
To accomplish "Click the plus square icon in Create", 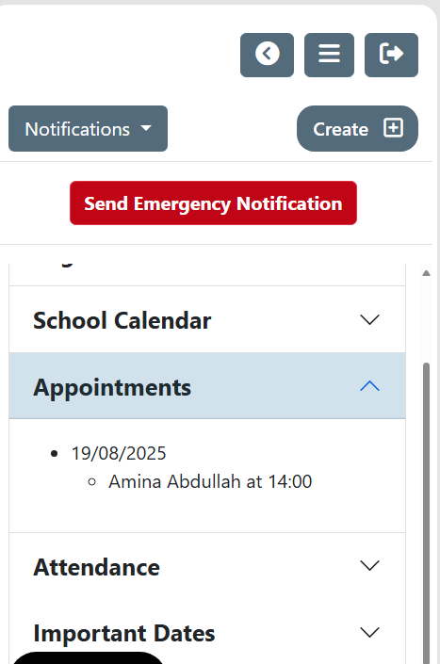I will click(x=393, y=128).
